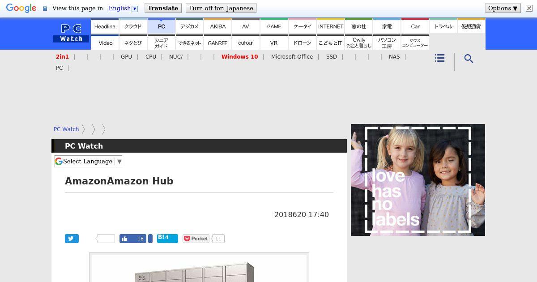Click the NUC/ topic link
Screen dimensions: 537x282
click(176, 57)
